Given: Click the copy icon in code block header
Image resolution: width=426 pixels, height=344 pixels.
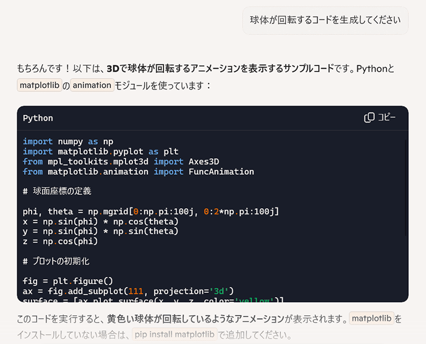Looking at the screenshot, I should 369,118.
